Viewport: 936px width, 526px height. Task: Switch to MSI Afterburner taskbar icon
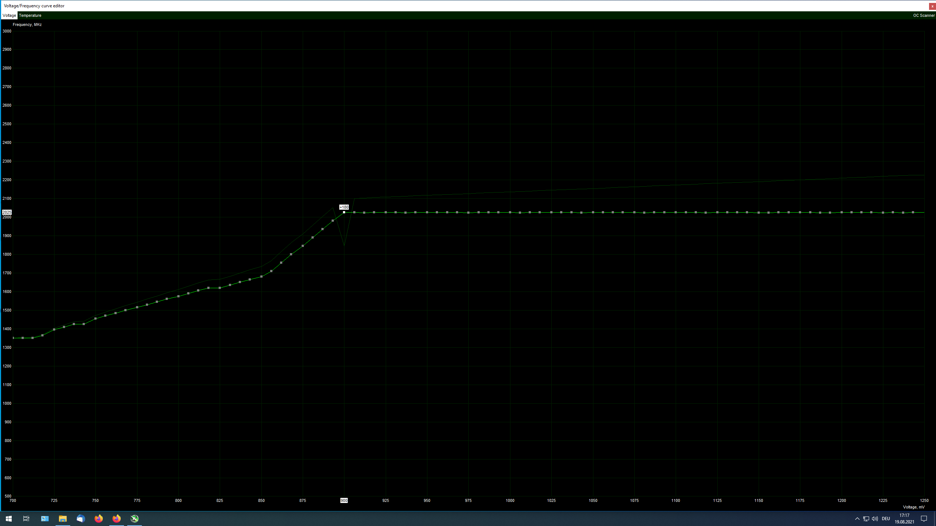click(x=135, y=519)
